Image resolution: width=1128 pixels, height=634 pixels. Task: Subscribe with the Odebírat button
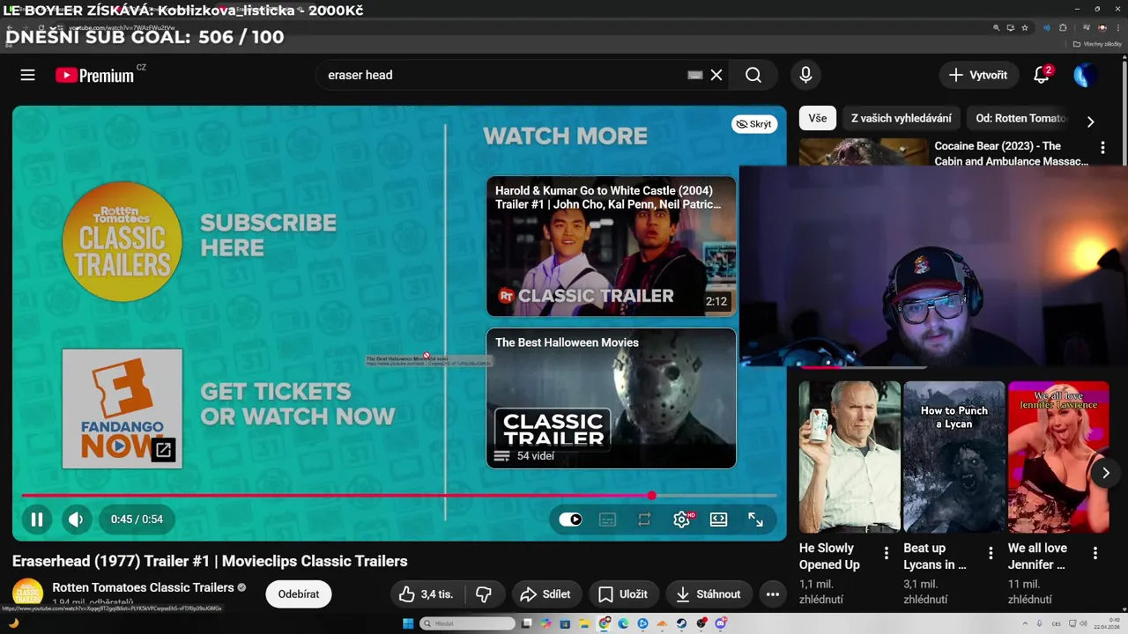(x=299, y=594)
